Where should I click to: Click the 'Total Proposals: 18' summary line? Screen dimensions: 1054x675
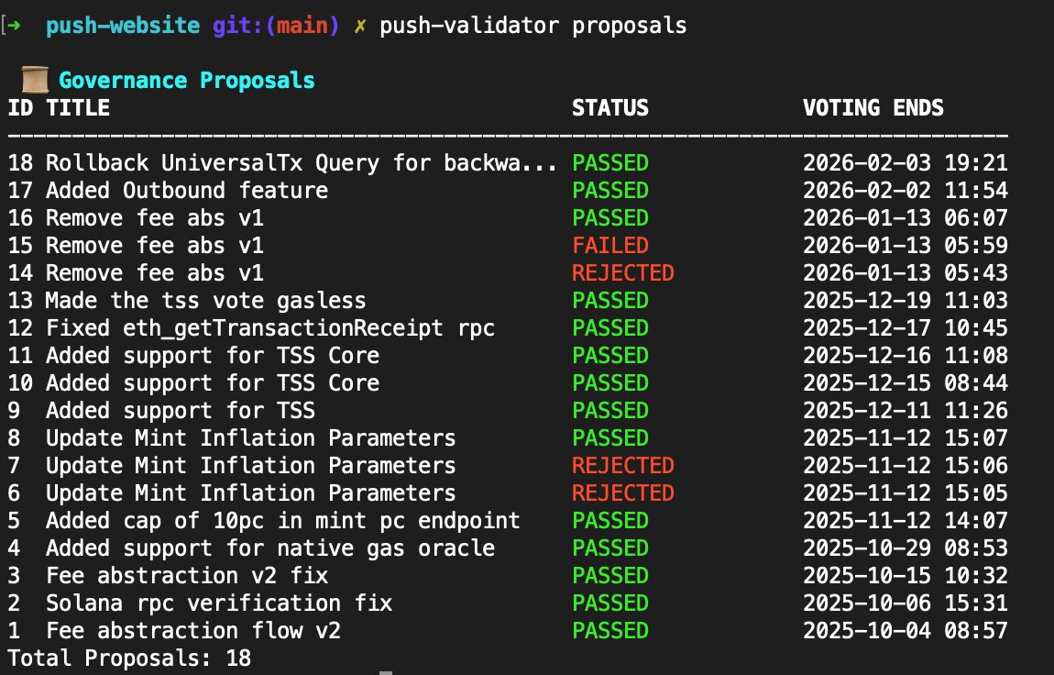129,658
